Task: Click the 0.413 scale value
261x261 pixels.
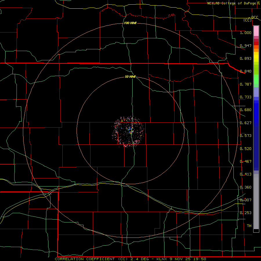Action: point(246,174)
